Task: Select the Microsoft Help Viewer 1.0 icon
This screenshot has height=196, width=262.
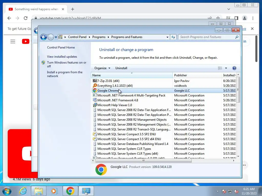Action: (95, 105)
